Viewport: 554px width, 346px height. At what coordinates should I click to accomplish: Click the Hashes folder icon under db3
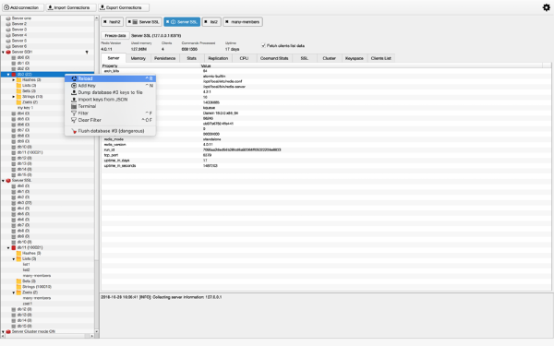point(18,79)
